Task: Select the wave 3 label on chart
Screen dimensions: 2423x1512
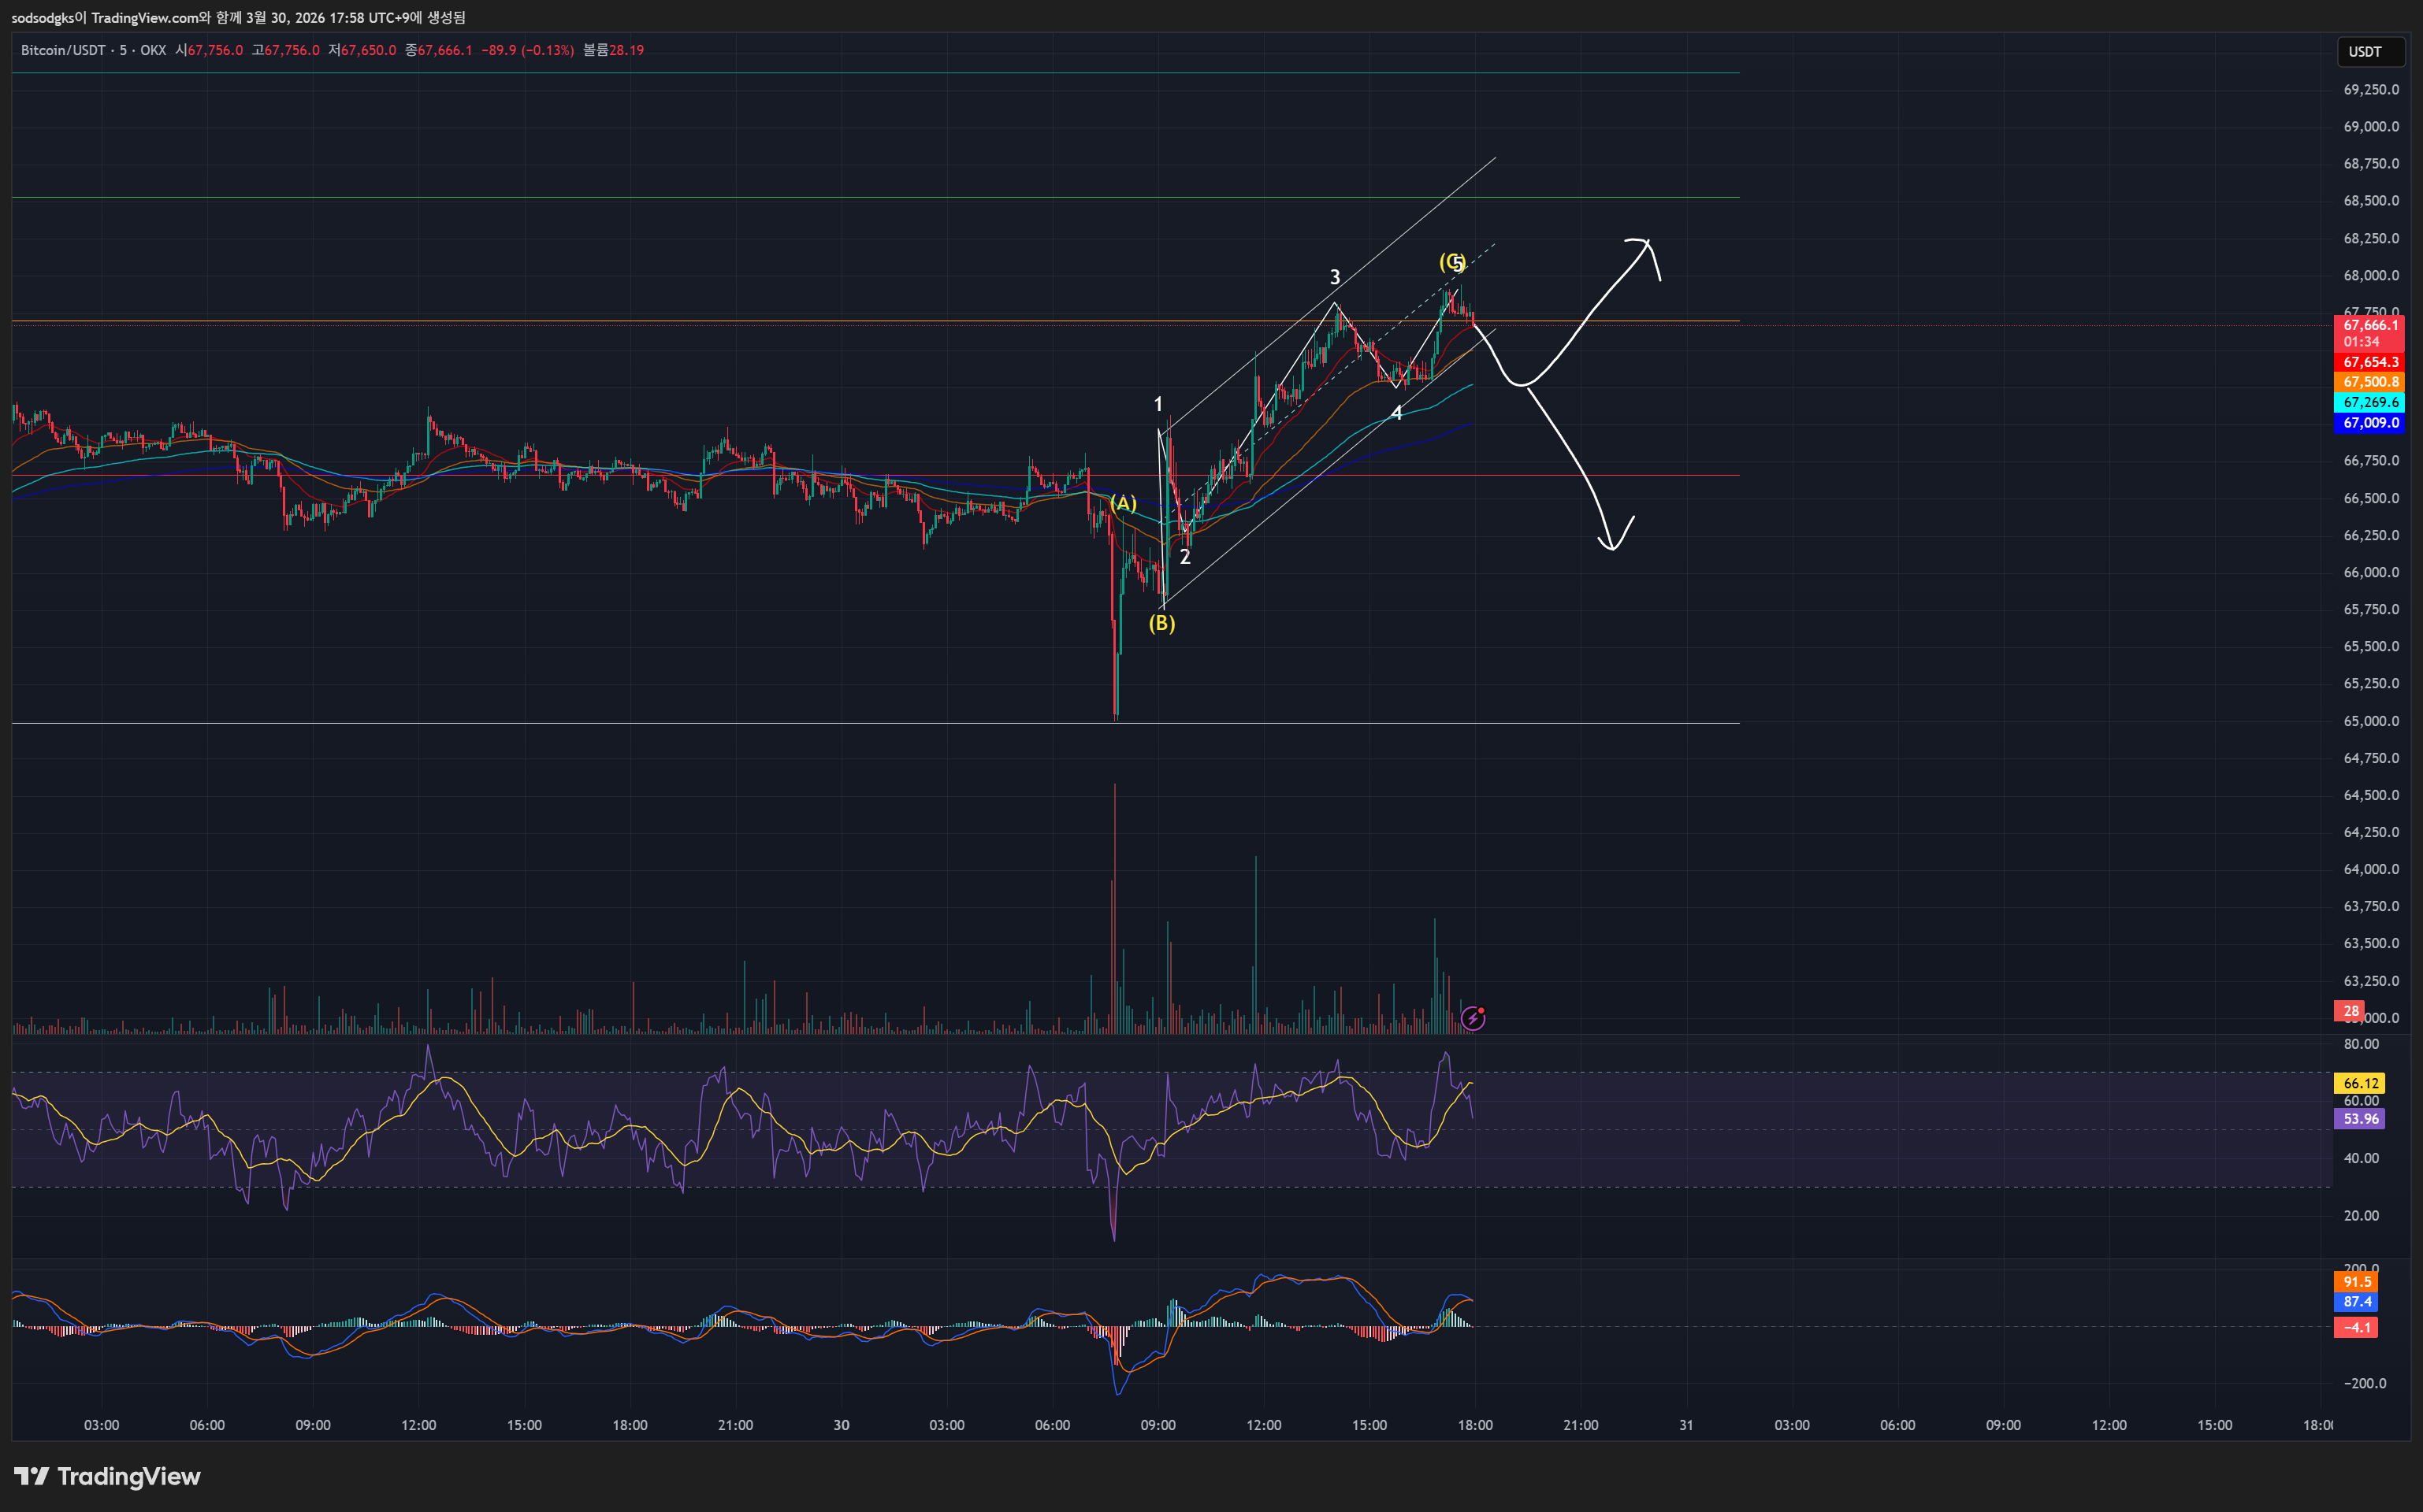Action: tap(1335, 277)
